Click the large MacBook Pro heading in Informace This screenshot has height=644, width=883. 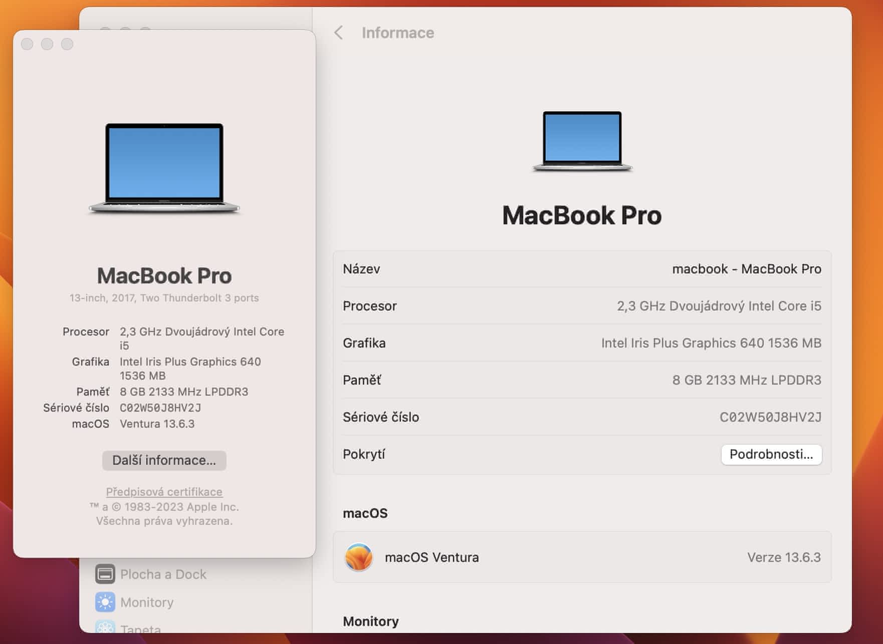(582, 215)
